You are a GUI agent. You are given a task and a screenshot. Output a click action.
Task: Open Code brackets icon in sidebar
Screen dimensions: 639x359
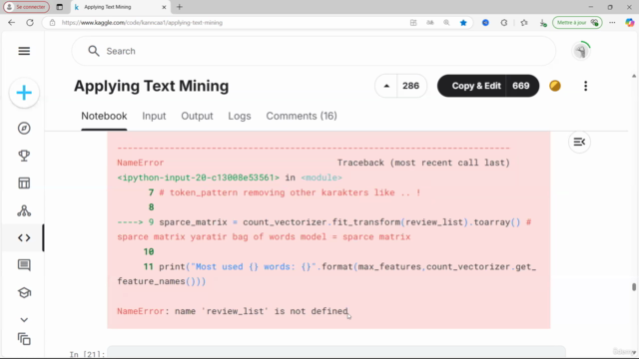pyautogui.click(x=24, y=237)
